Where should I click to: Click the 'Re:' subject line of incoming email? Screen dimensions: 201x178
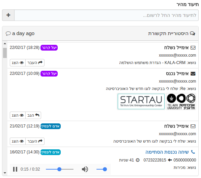click(x=151, y=89)
